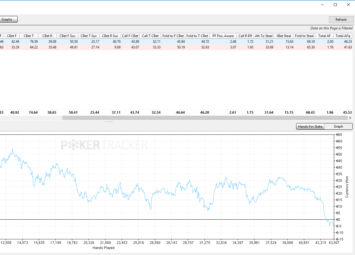Screen dimensions: 355x255
Task: Sort by Fold to Steal column
Action: (304, 36)
